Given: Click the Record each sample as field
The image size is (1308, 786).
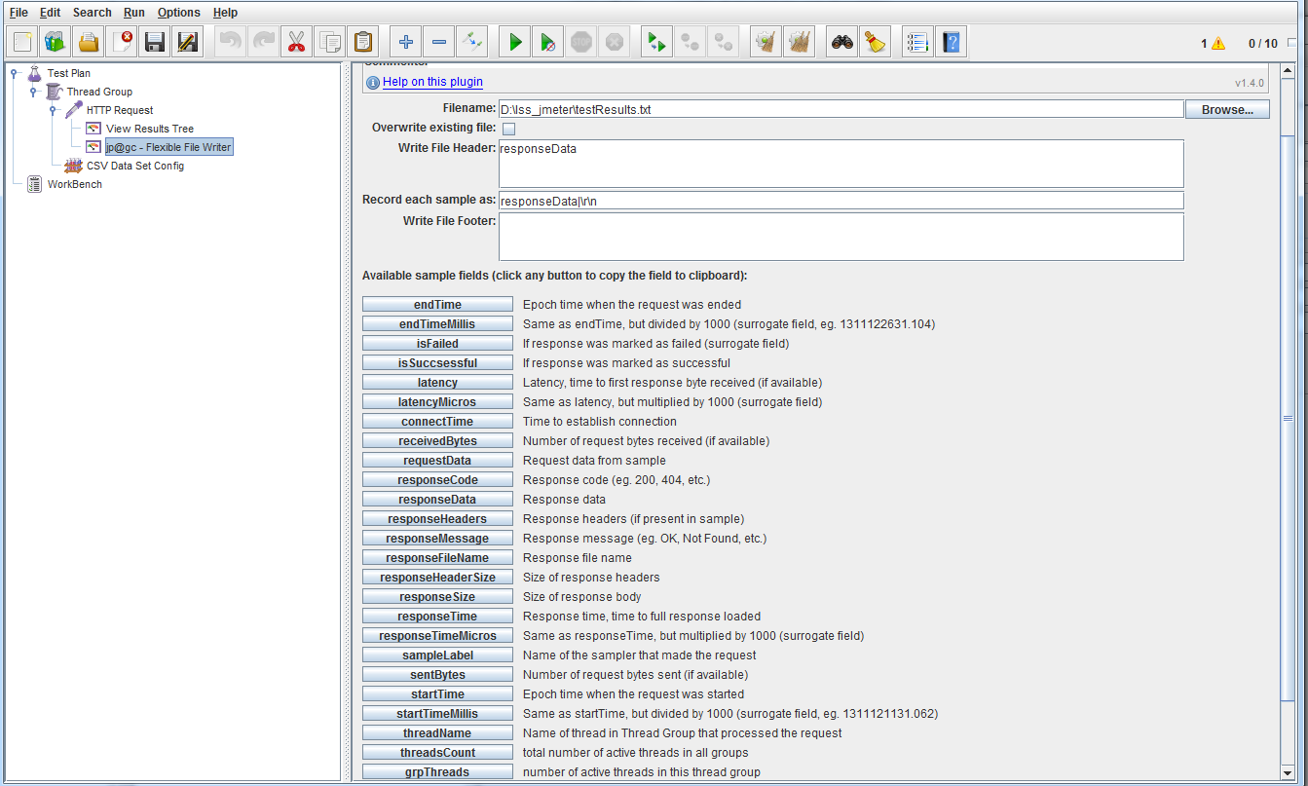Looking at the screenshot, I should 841,201.
